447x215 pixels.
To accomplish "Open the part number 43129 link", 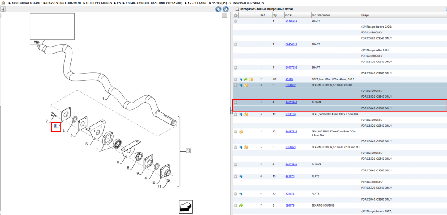I will pos(289,79).
